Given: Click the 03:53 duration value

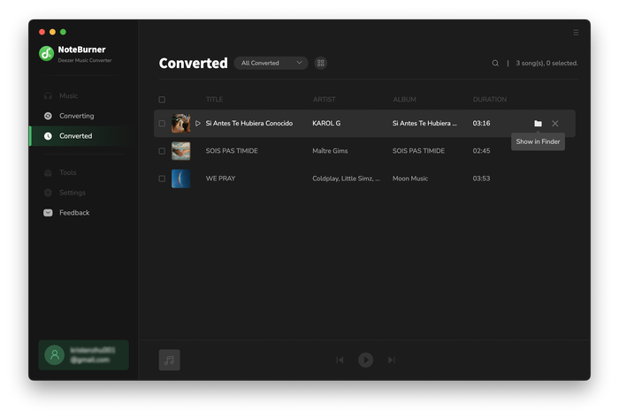Looking at the screenshot, I should (481, 179).
